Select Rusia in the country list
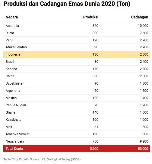 coord(10,33)
